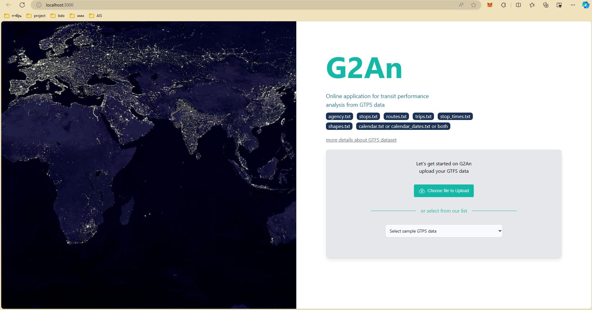This screenshot has width=592, height=310.
Task: Open the project bookmarks folder
Action: pyautogui.click(x=36, y=16)
